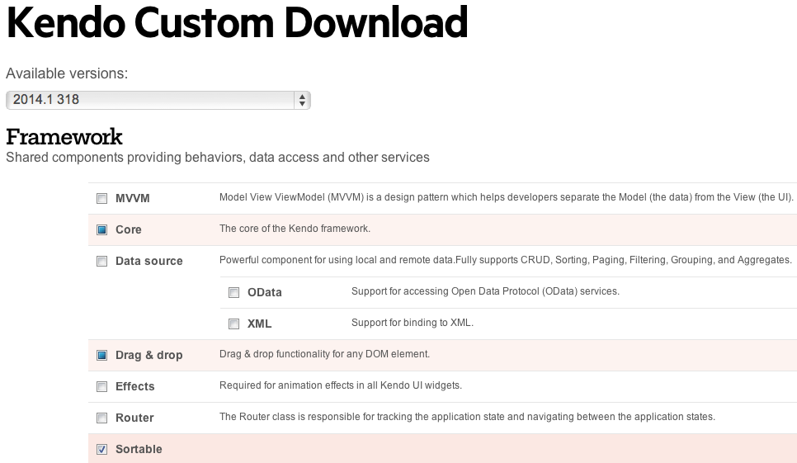Click the Core label text
The width and height of the screenshot is (797, 463).
[x=129, y=229]
